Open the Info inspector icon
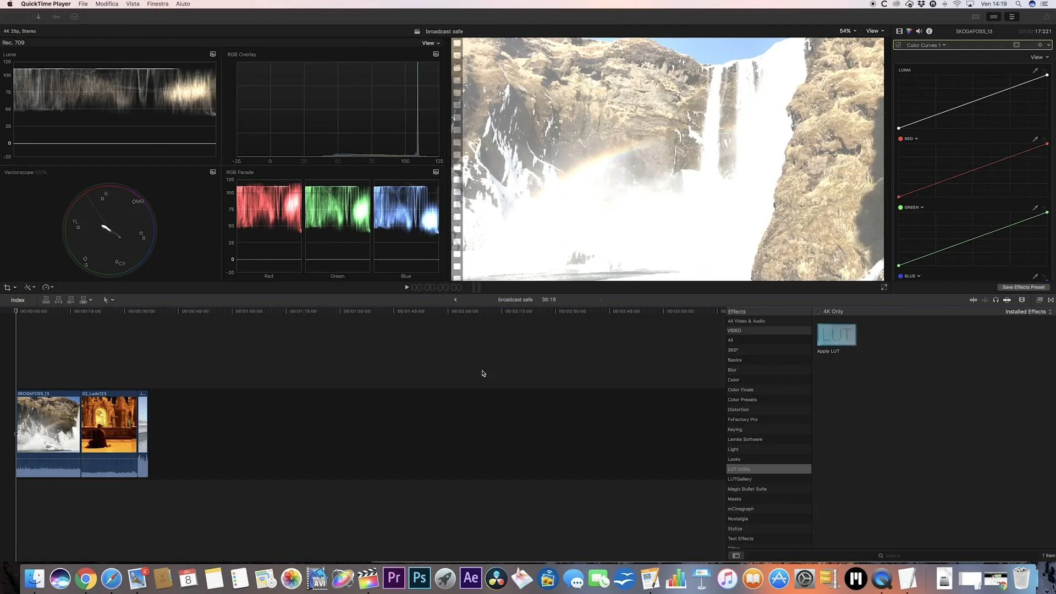 [x=930, y=31]
